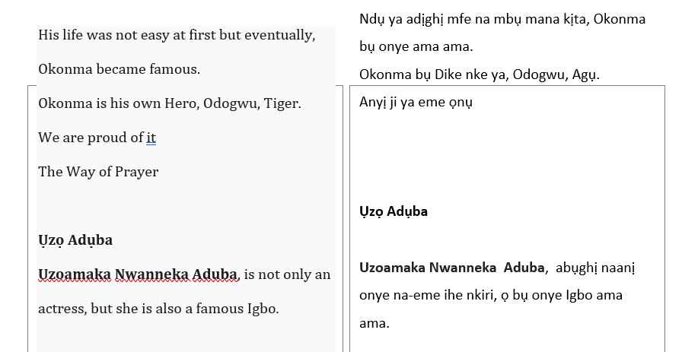Click the line "Okonma became famous."

point(120,69)
